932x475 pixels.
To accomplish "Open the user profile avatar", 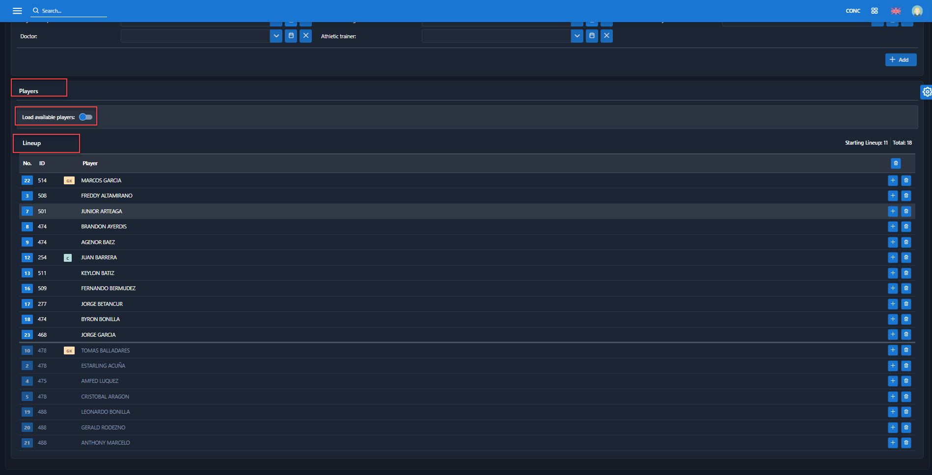I will click(917, 11).
